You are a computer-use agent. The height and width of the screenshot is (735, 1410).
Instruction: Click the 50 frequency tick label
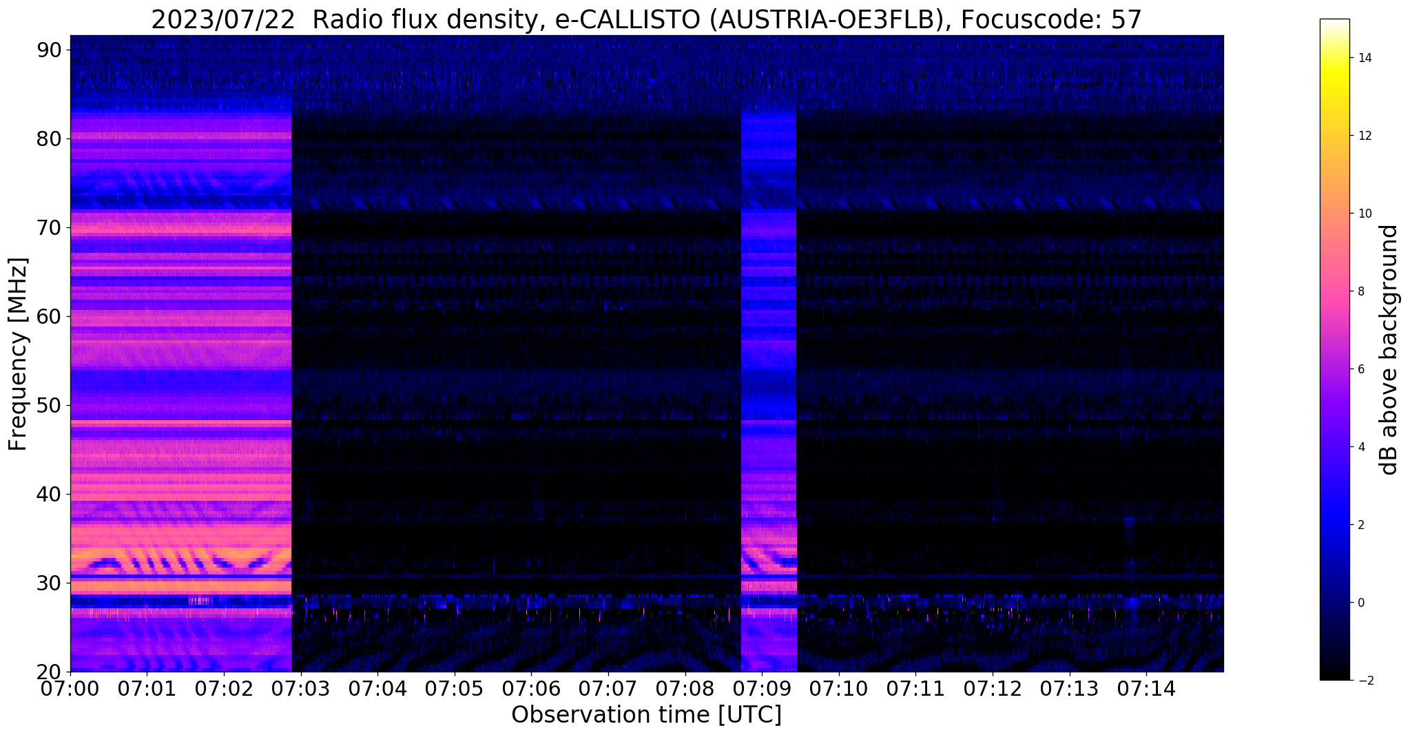48,405
